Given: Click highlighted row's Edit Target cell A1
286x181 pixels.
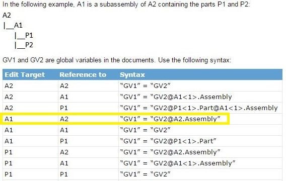Looking at the screenshot, I should [x=9, y=119].
